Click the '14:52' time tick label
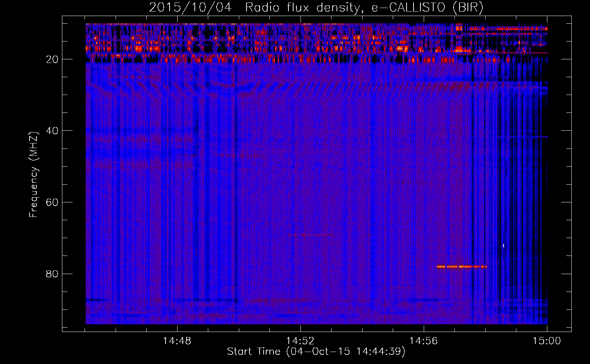Screen dimensions: 590x364 (300, 341)
